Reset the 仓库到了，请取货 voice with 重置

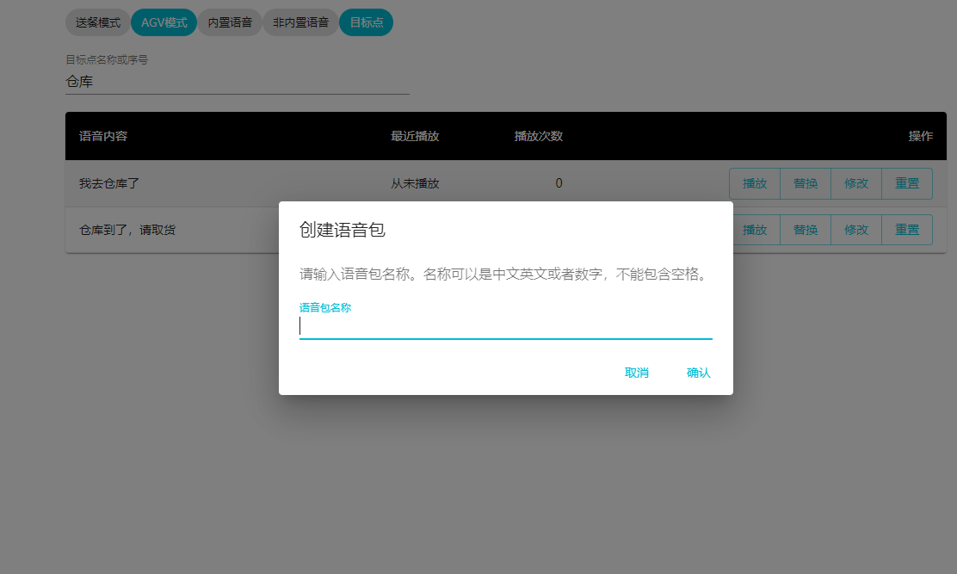click(x=907, y=230)
